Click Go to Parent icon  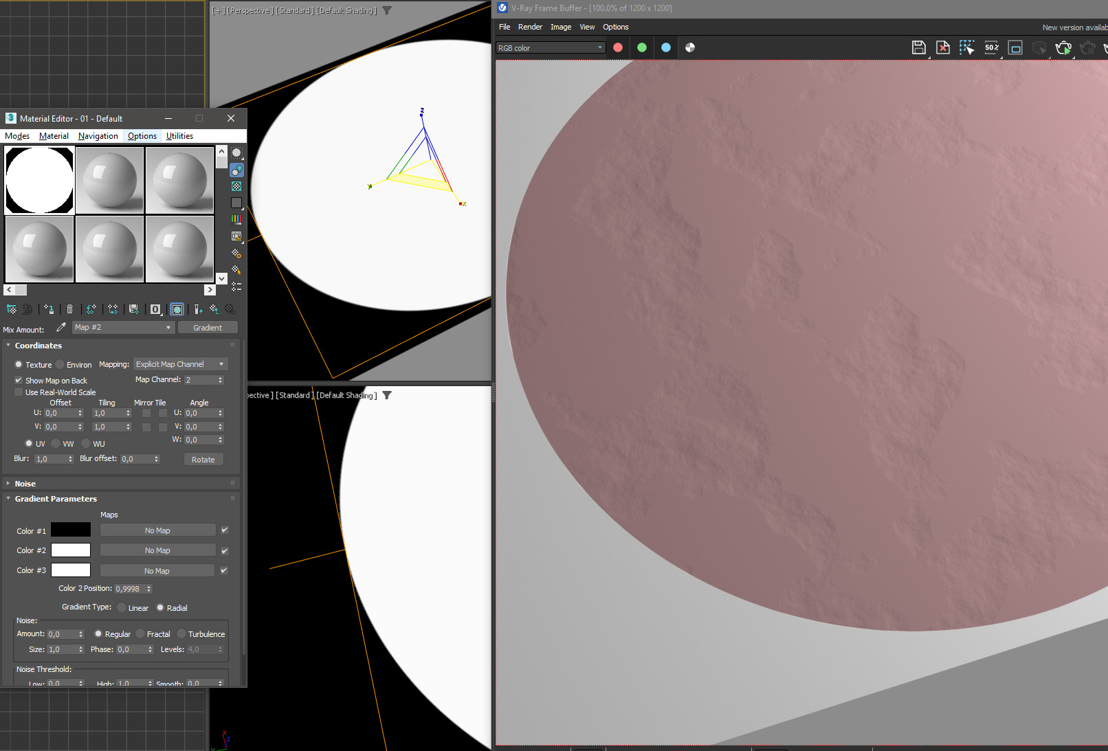214,309
